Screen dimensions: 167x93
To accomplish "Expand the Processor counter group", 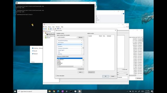I will point(81,46).
